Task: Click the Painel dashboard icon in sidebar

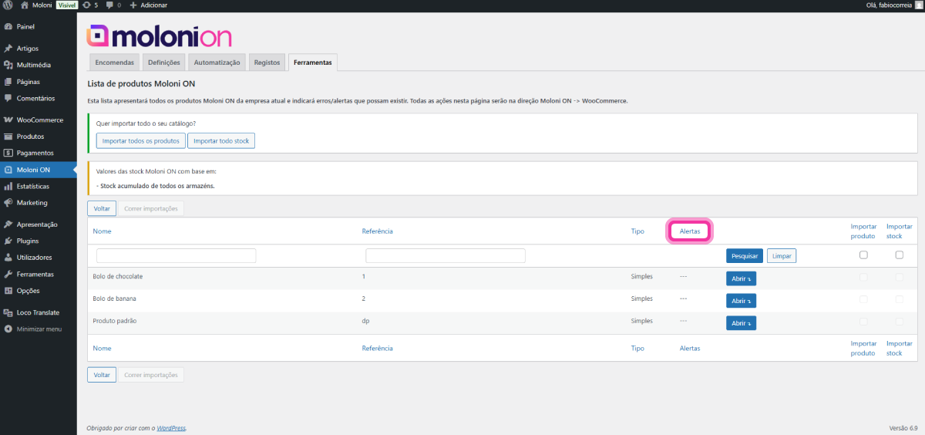Action: click(x=8, y=27)
